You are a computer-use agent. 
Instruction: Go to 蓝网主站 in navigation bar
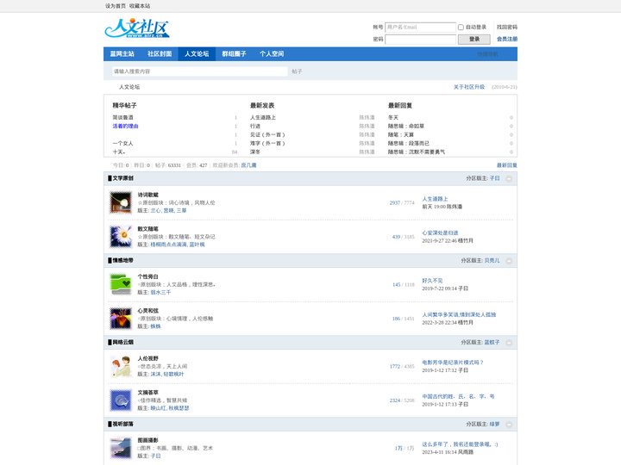(x=122, y=53)
